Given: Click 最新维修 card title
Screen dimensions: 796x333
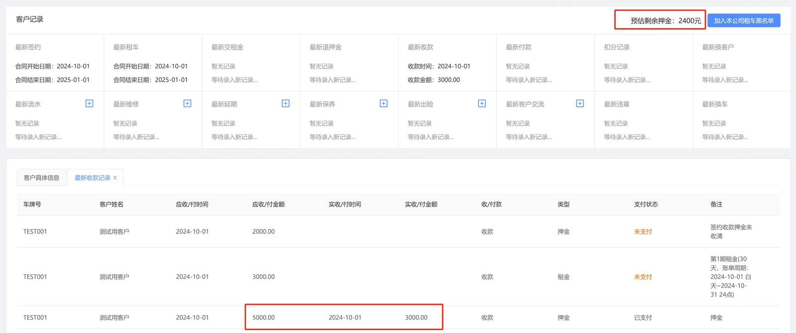Looking at the screenshot, I should coord(126,104).
